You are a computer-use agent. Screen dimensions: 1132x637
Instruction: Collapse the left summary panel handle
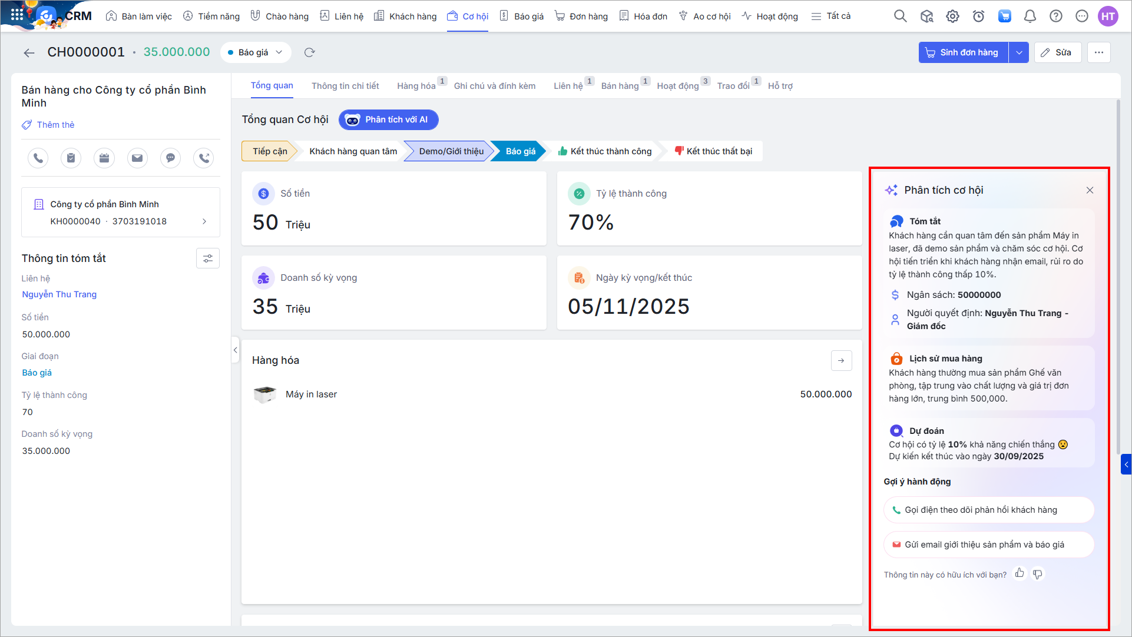click(235, 350)
